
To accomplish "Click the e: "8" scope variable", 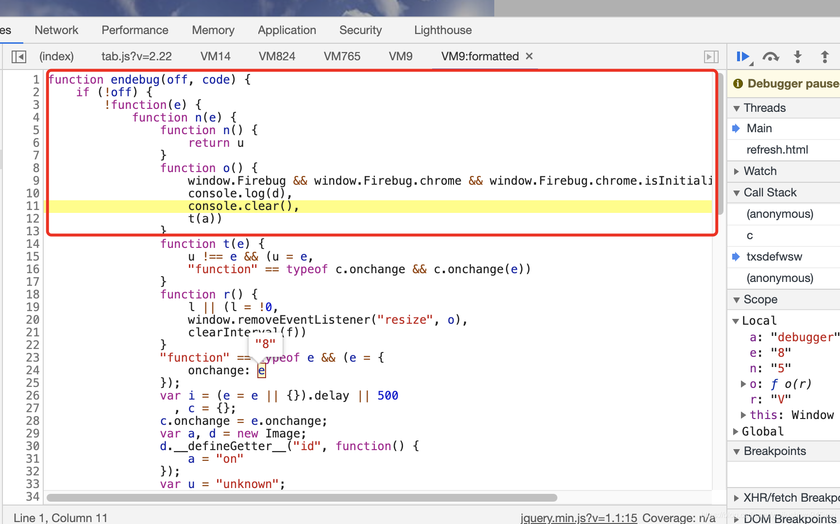I will (x=770, y=353).
